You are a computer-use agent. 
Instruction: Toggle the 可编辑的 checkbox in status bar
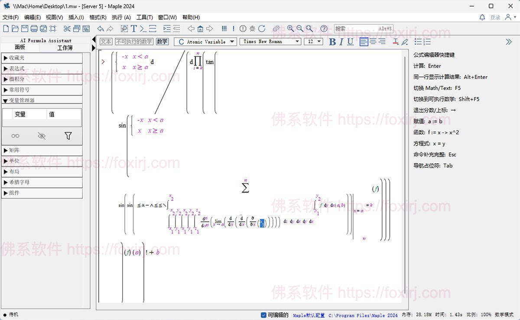click(263, 315)
